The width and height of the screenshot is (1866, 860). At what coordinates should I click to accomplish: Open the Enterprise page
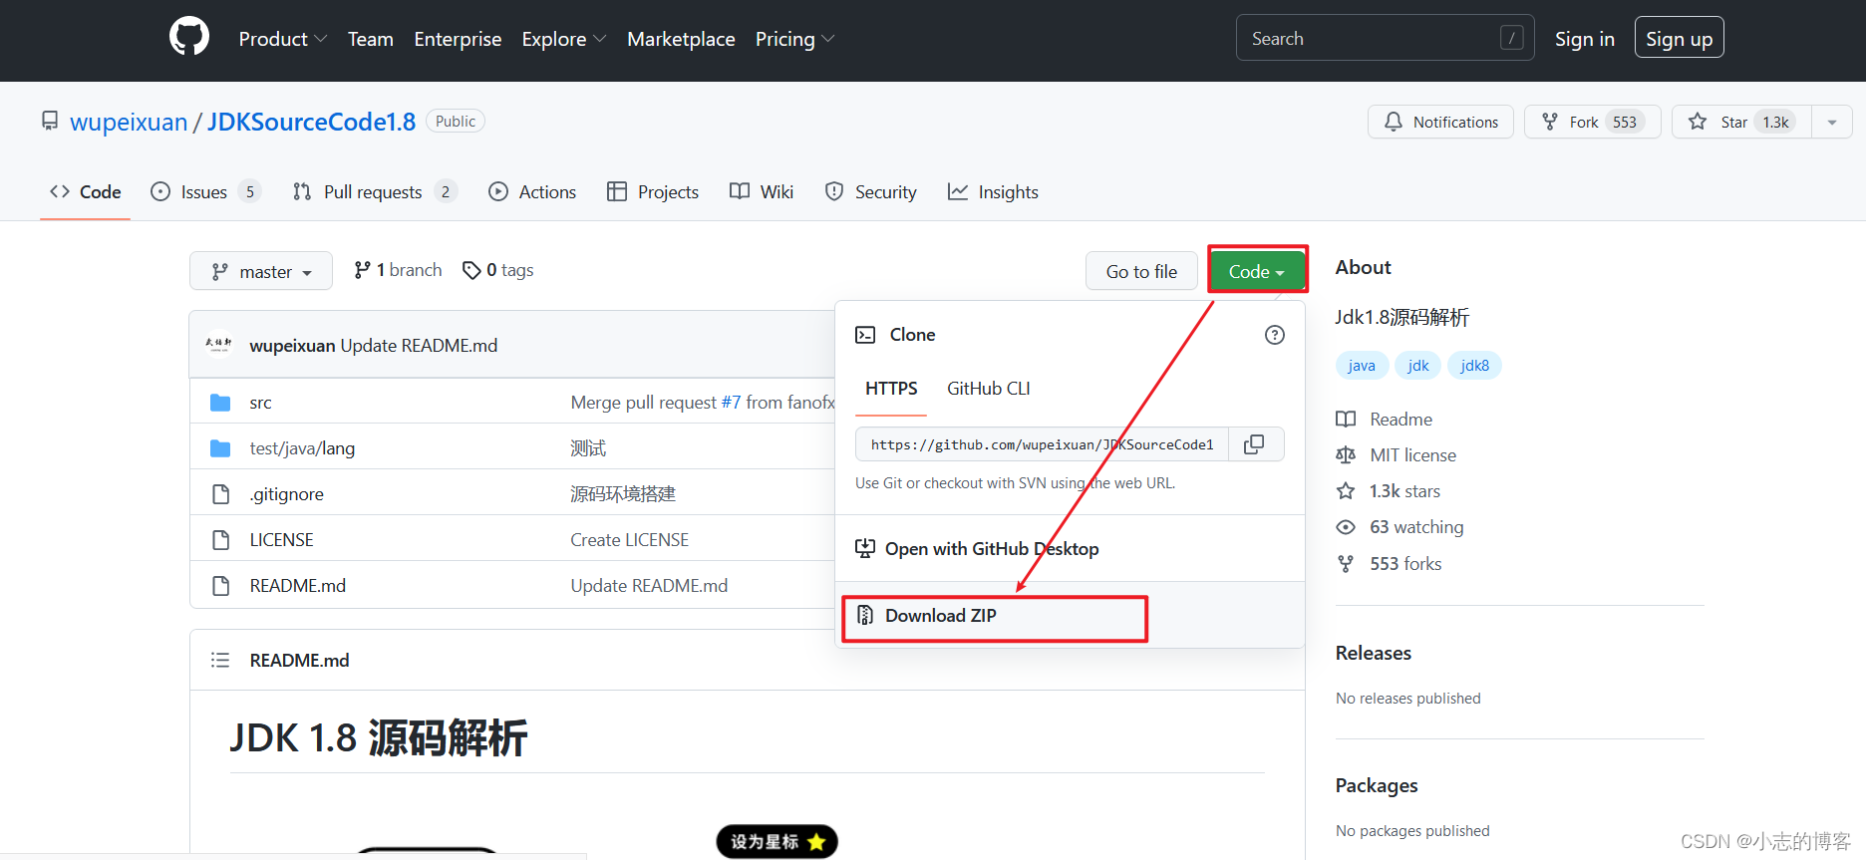(458, 39)
